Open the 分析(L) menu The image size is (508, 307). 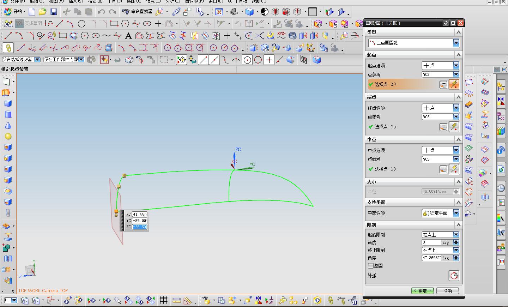pos(173,1)
